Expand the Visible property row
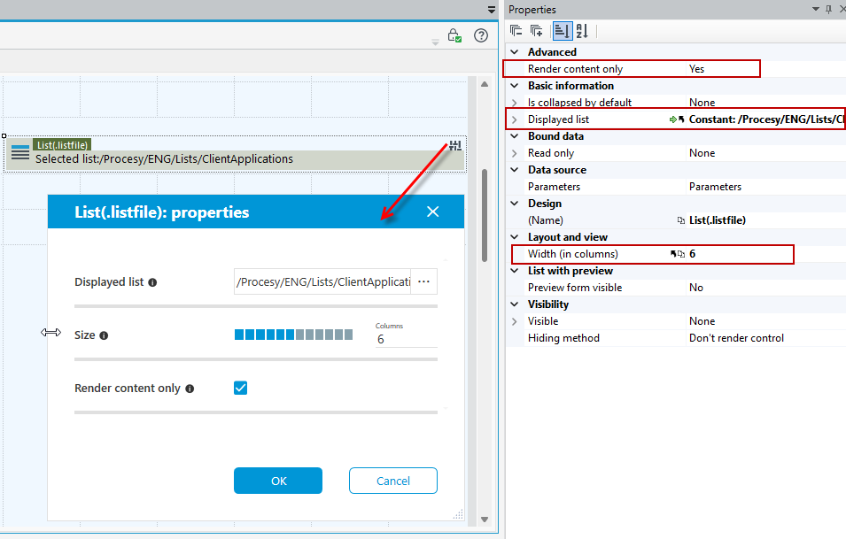 coord(515,321)
